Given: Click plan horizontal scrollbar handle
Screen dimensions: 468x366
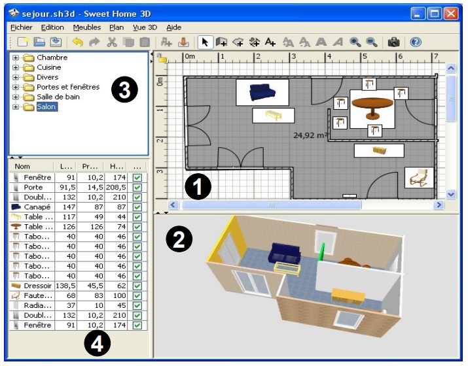Looking at the screenshot, I should [x=272, y=205].
